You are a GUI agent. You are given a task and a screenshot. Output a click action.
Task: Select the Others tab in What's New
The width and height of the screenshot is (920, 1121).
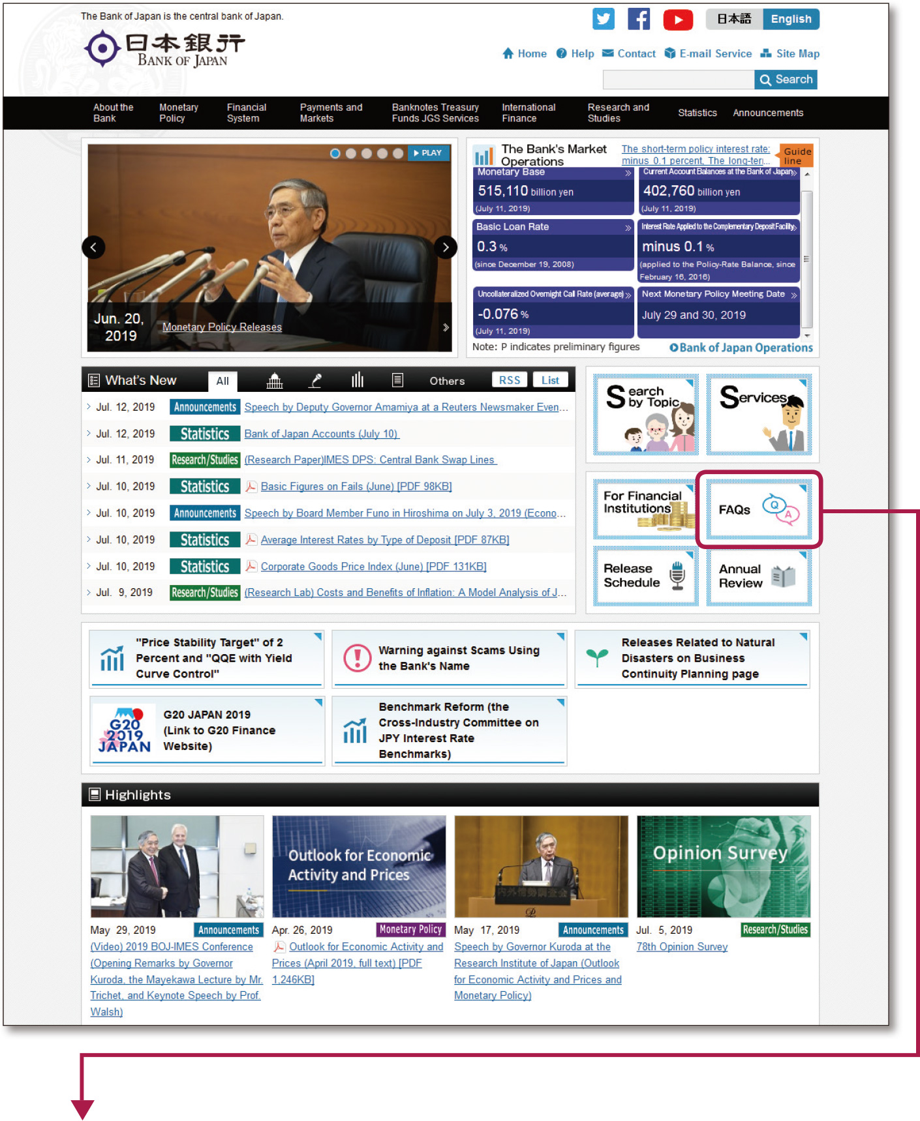coord(447,381)
